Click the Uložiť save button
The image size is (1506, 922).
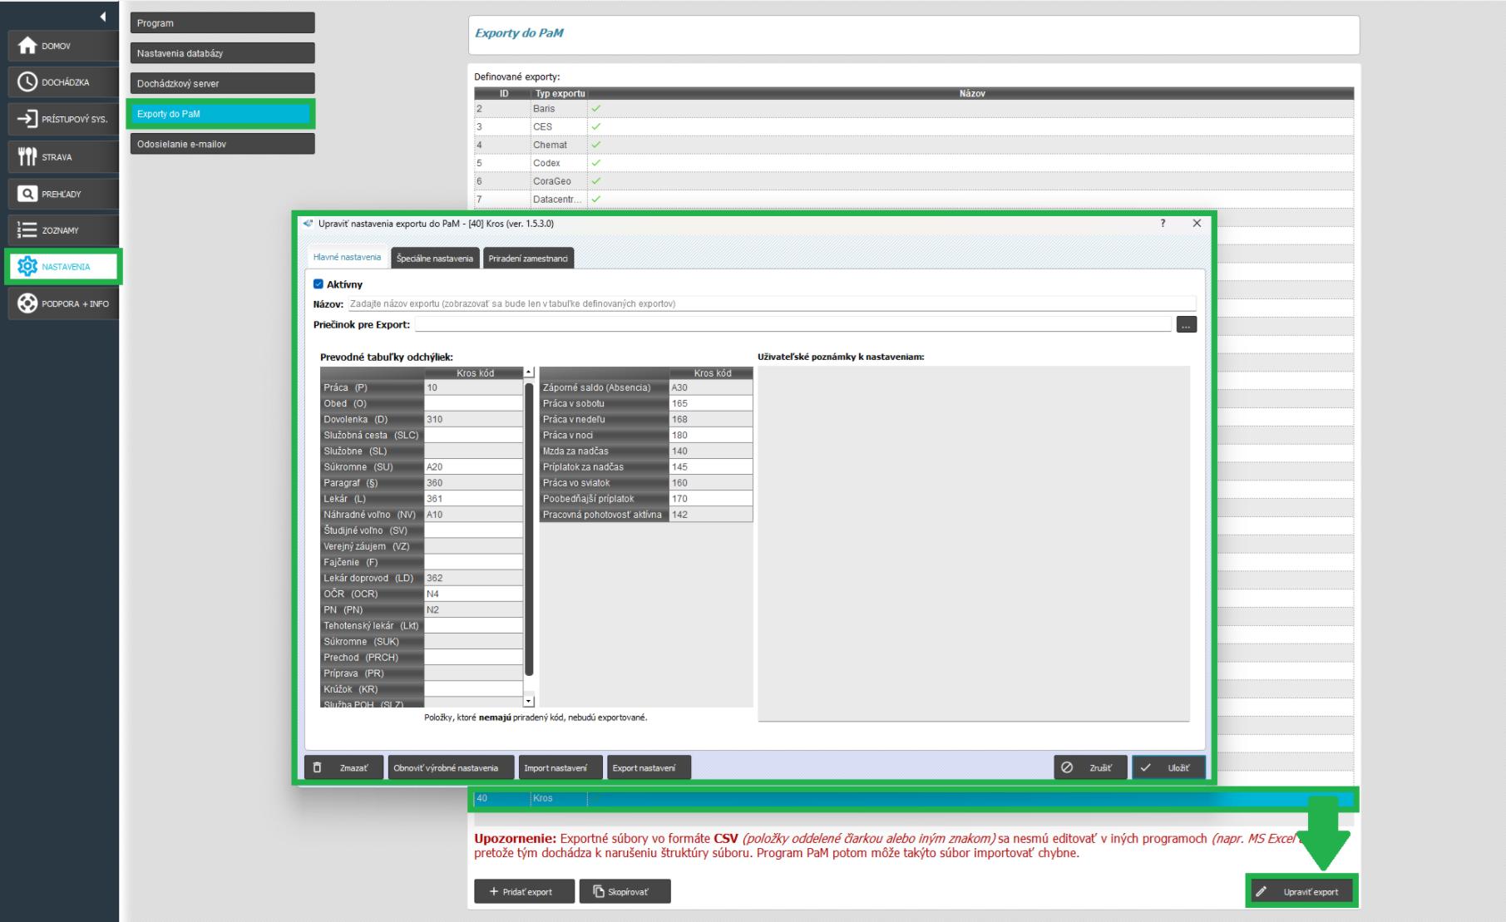tap(1167, 768)
